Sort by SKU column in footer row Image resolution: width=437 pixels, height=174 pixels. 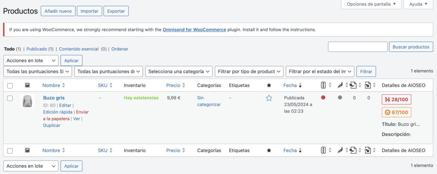(x=102, y=151)
